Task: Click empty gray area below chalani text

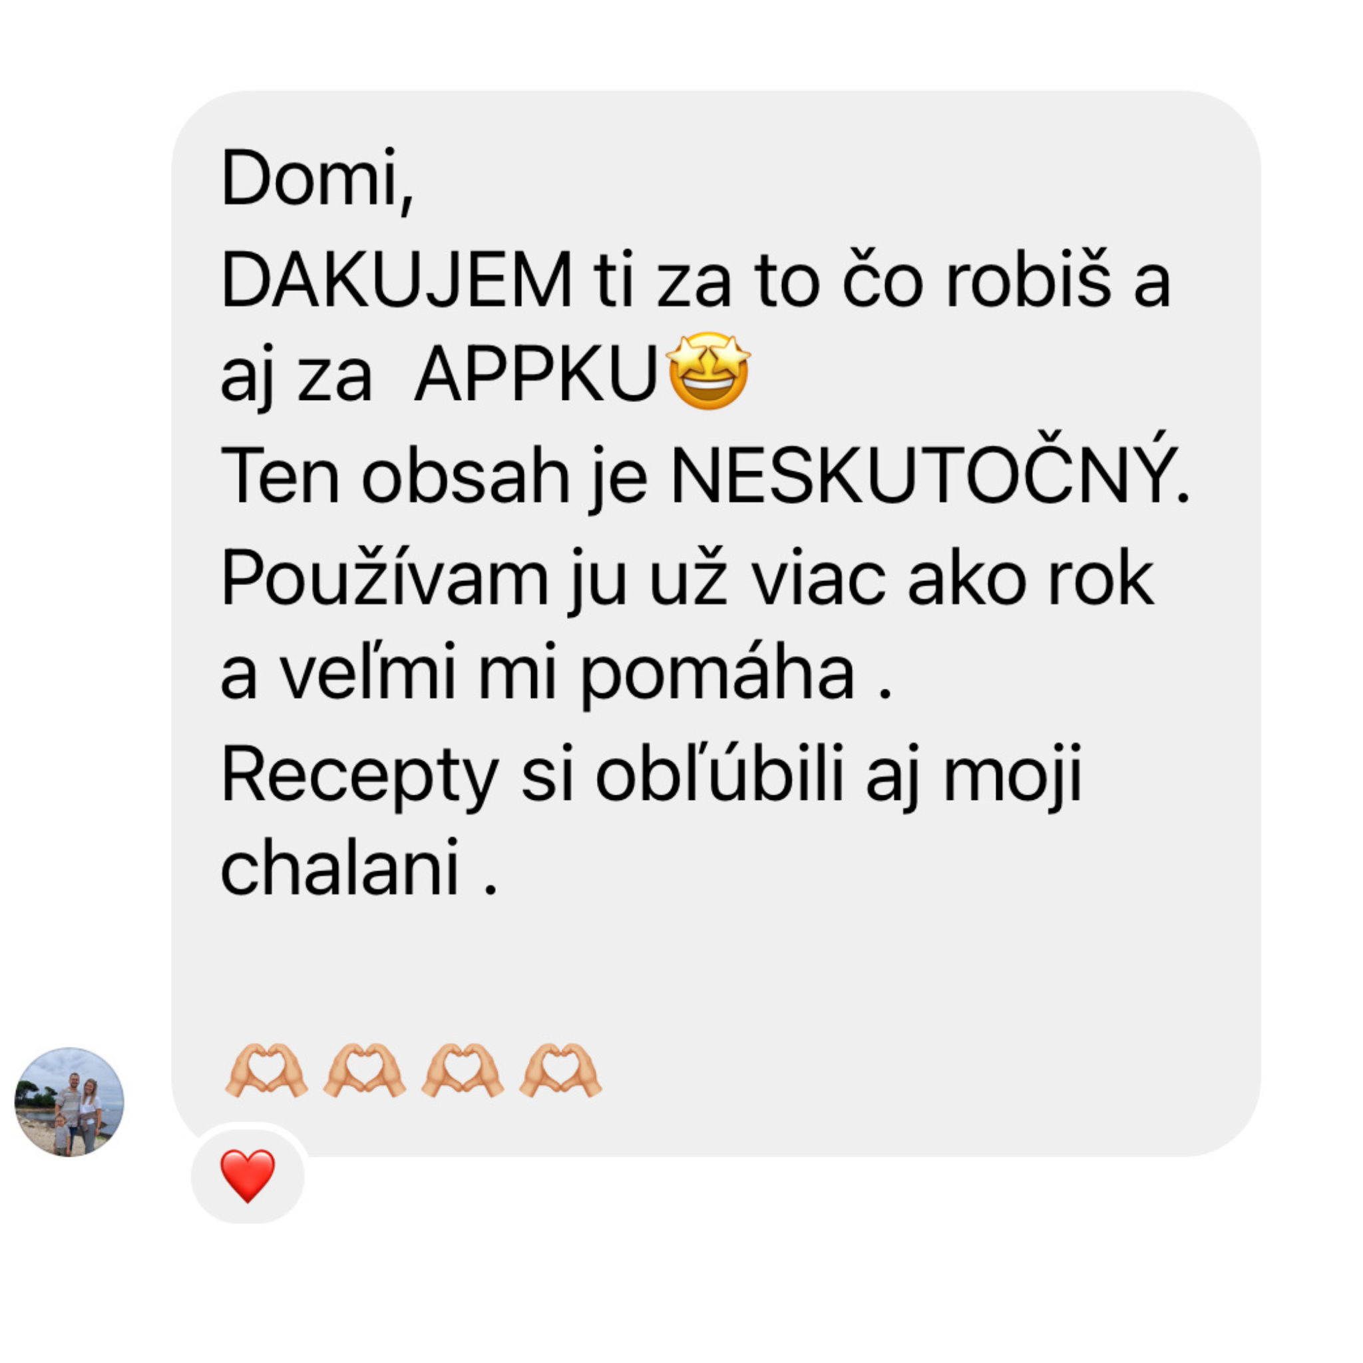Action: (x=705, y=966)
